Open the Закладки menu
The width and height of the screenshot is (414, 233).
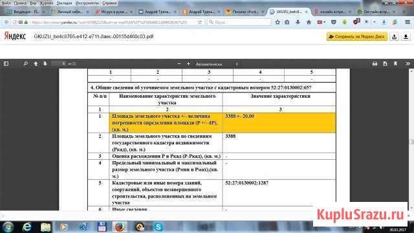[64, 3]
